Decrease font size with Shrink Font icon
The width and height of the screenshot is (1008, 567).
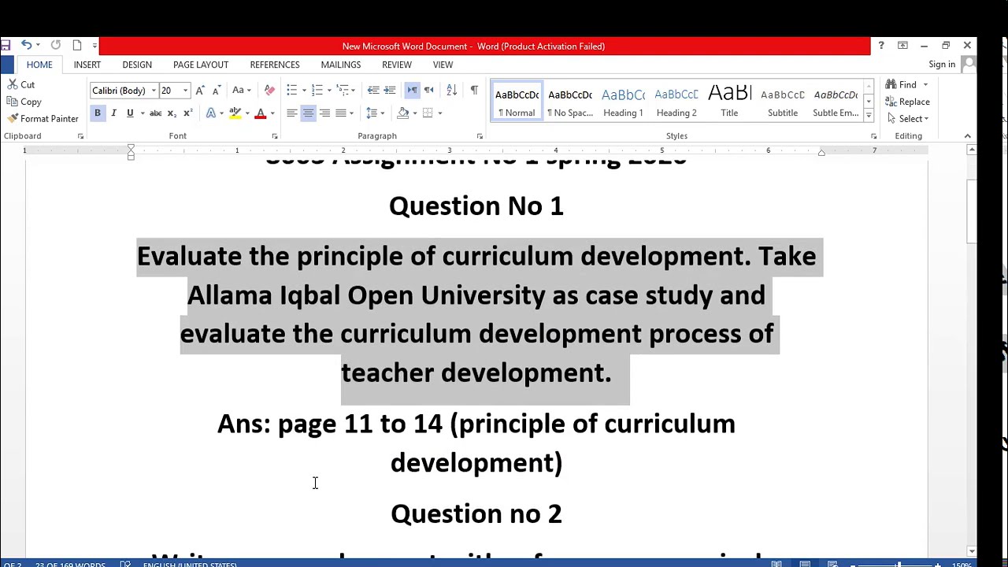tap(216, 91)
